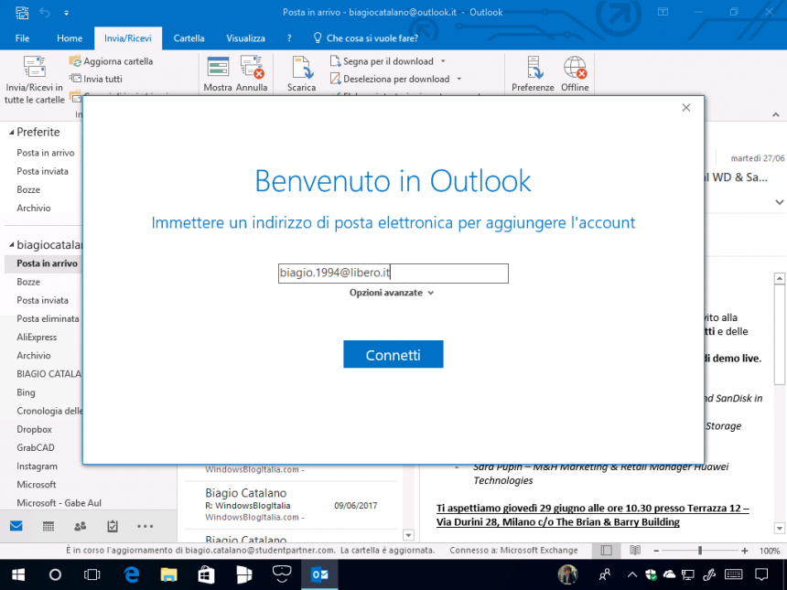This screenshot has width=787, height=590.
Task: Collapse the Preferite section
Action: tap(12, 133)
